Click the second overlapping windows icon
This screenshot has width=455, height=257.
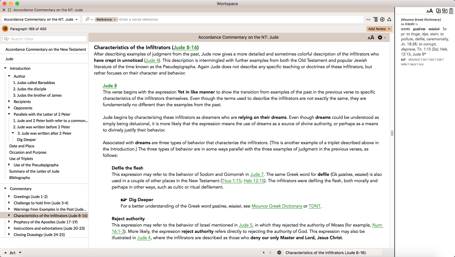click(445, 11)
